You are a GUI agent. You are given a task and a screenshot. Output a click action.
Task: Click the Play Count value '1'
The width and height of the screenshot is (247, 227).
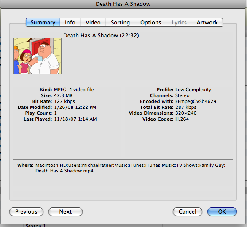click(56, 113)
